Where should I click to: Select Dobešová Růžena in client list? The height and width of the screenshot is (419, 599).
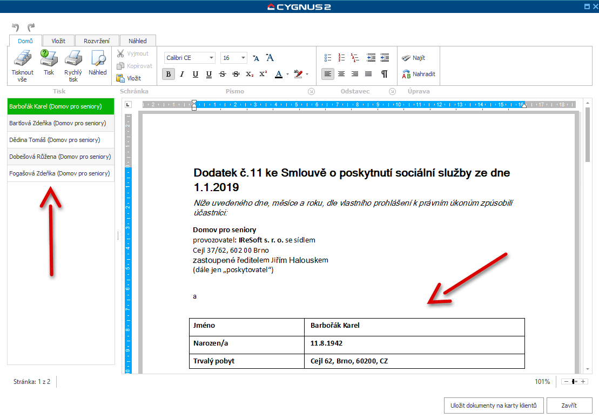[60, 157]
